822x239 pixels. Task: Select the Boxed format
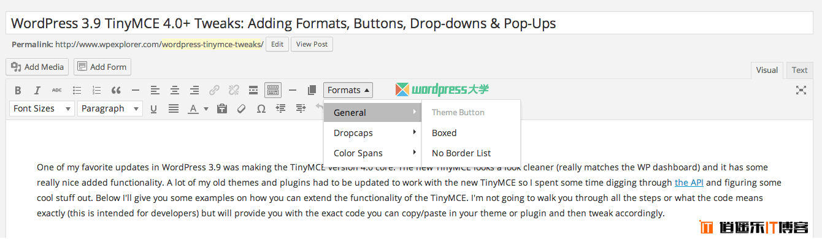pos(471,133)
